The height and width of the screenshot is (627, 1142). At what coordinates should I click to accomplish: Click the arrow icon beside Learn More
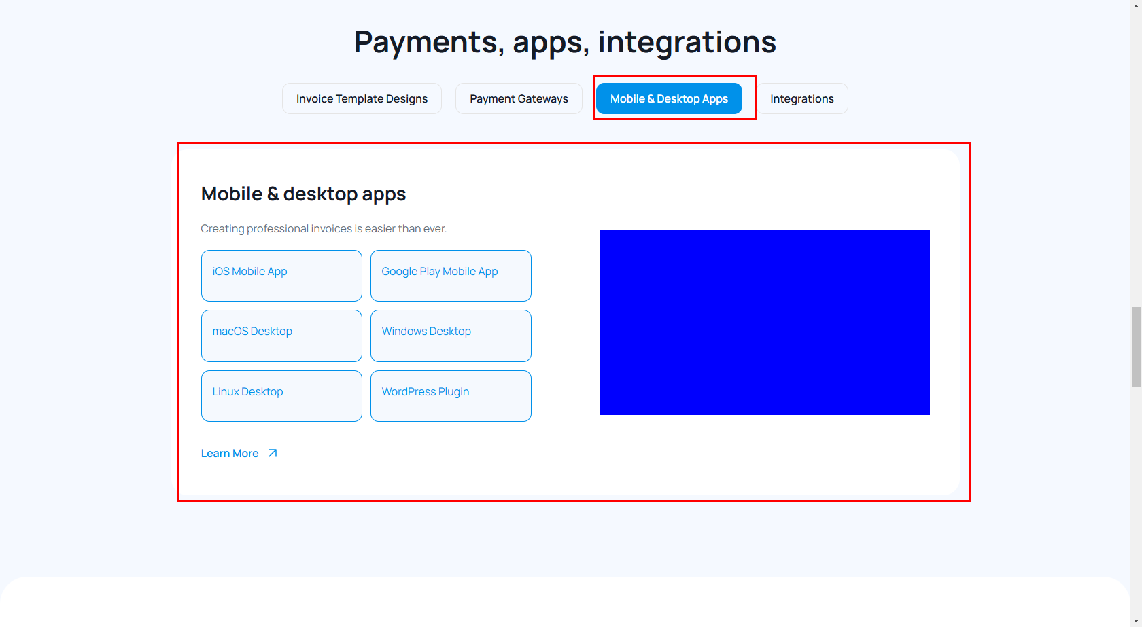273,454
